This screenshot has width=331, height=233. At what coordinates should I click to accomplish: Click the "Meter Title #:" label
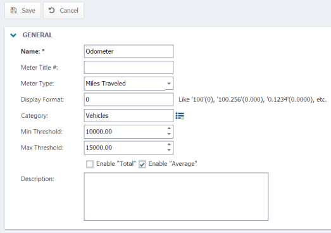point(39,67)
